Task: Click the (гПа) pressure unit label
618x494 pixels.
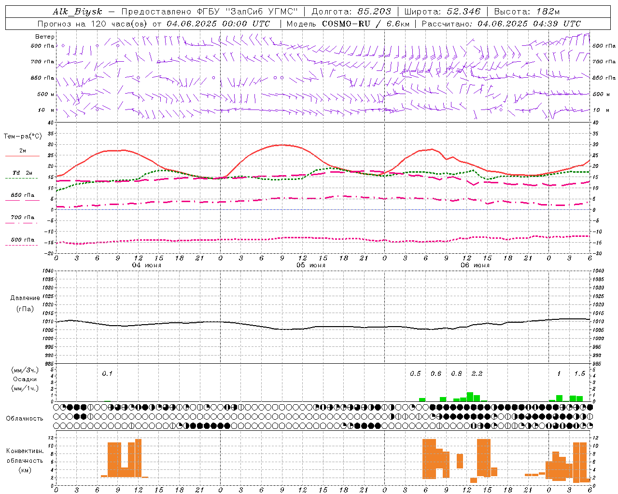Action: pos(25,309)
